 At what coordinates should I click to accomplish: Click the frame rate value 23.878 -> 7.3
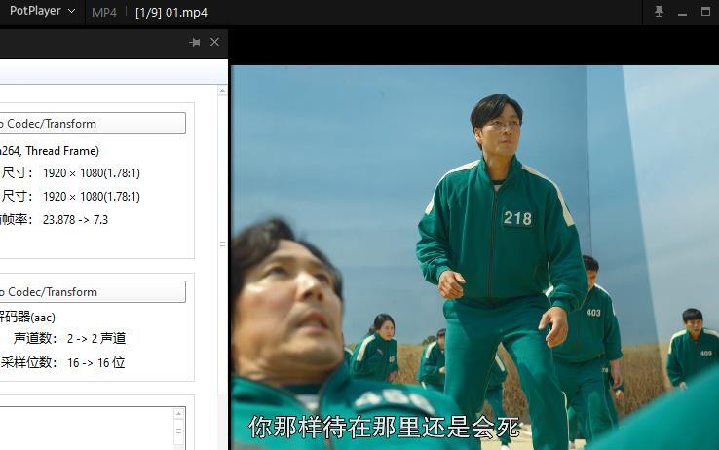76,220
